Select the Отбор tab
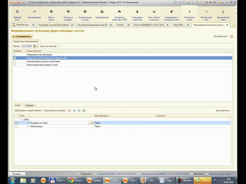Viewport: 246px width, 184px height. click(18, 105)
